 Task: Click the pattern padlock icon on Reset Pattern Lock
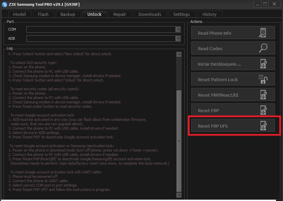pyautogui.click(x=263, y=79)
